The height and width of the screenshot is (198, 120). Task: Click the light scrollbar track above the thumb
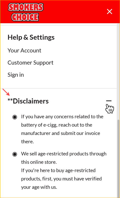pos(118,71)
